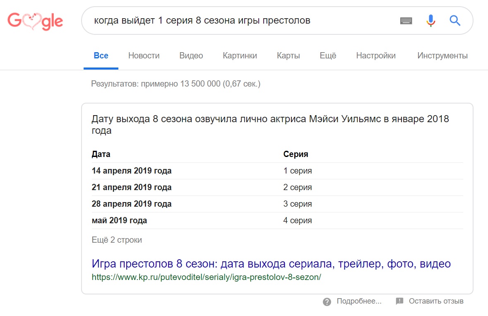Click the cell 28 апреля 2019 года
The image size is (488, 316).
click(x=132, y=204)
